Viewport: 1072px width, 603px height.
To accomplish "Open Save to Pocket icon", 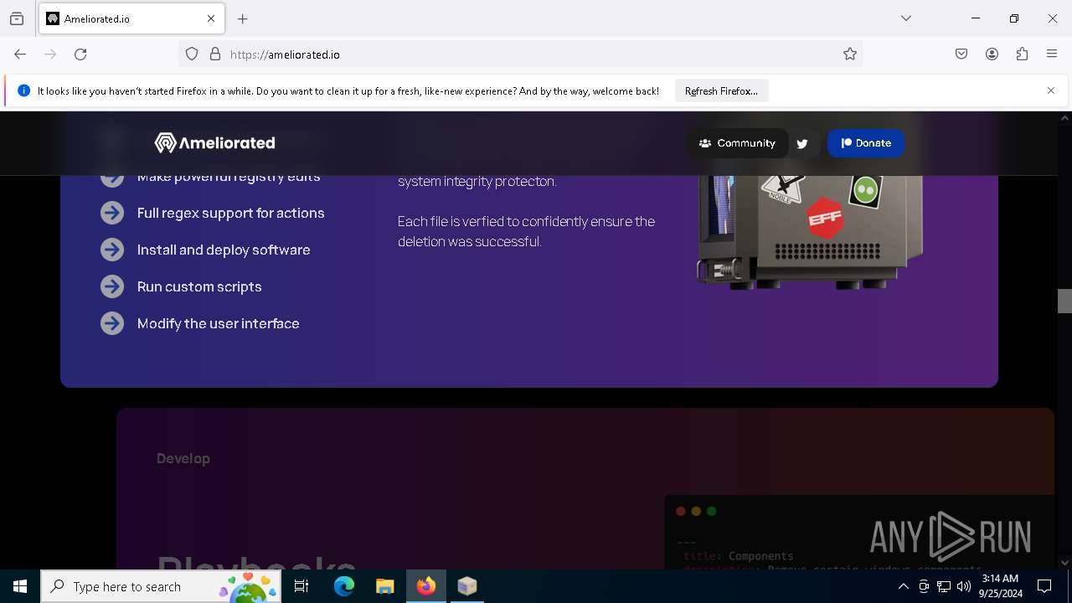I will pyautogui.click(x=961, y=54).
